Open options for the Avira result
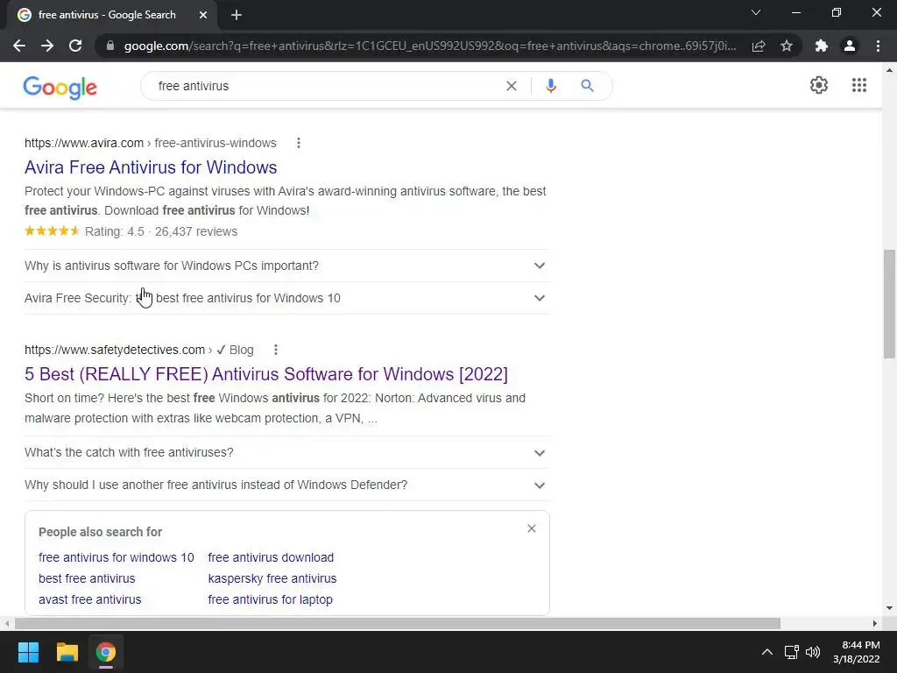The height and width of the screenshot is (673, 897). 299,143
